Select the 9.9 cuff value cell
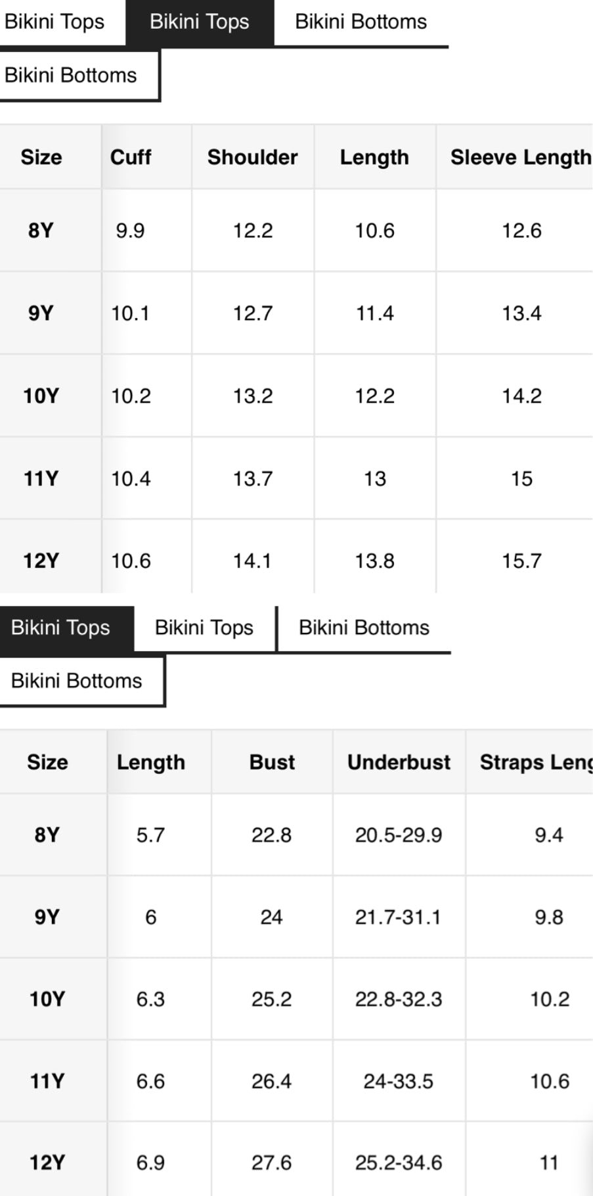 click(130, 231)
